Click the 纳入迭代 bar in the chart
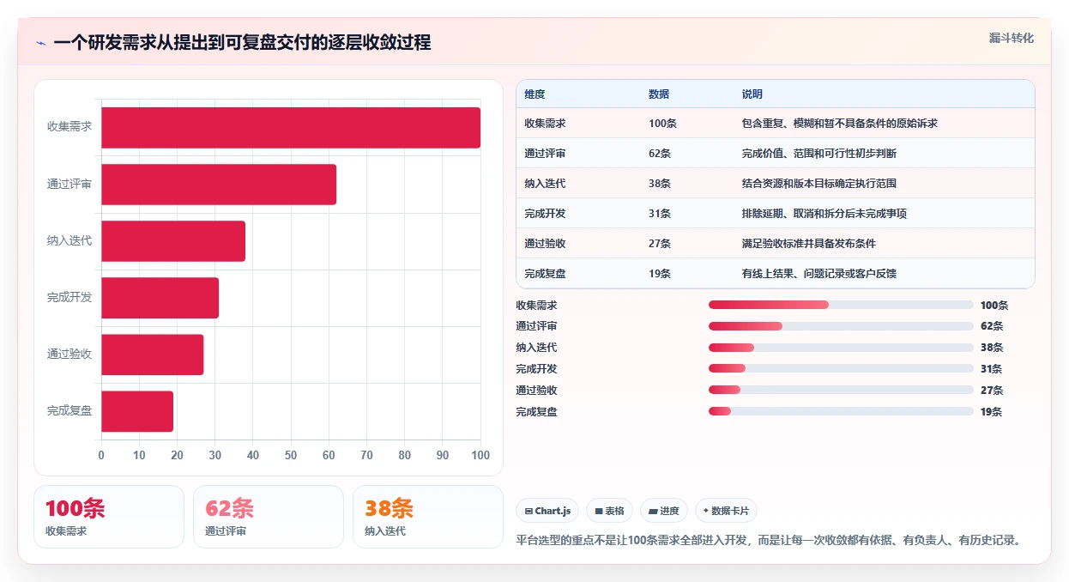The width and height of the screenshot is (1069, 582). [173, 241]
